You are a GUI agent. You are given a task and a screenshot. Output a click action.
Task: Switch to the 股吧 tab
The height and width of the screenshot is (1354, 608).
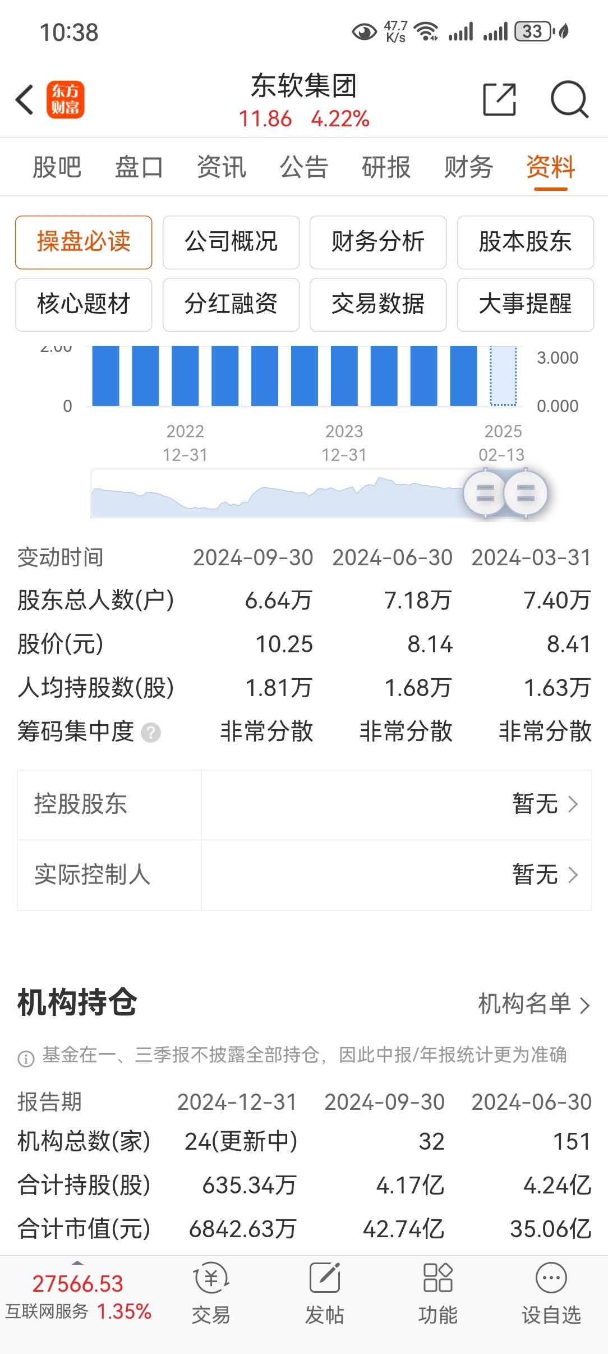click(x=57, y=167)
